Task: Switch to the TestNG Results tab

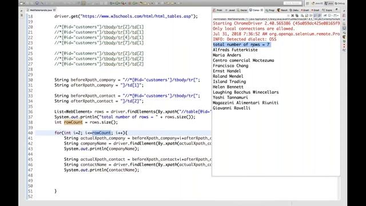Action: point(283,10)
